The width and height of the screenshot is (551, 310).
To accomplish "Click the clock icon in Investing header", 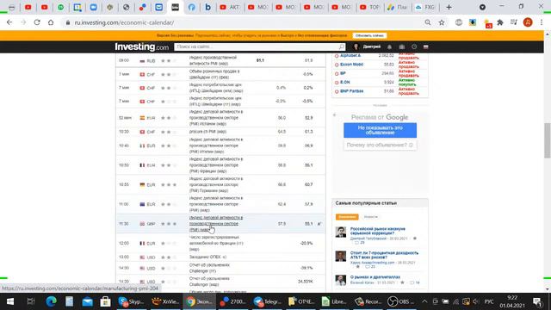I will (x=414, y=46).
